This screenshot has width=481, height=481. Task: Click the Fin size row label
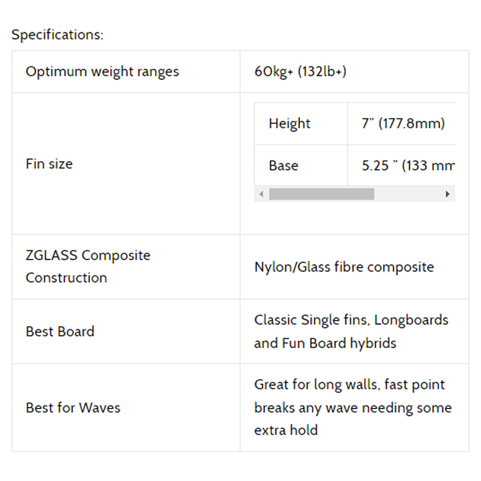tap(49, 164)
